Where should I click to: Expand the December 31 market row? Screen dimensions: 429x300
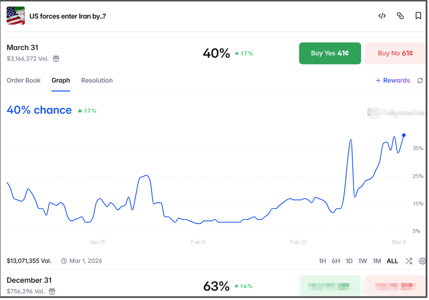coord(213,285)
